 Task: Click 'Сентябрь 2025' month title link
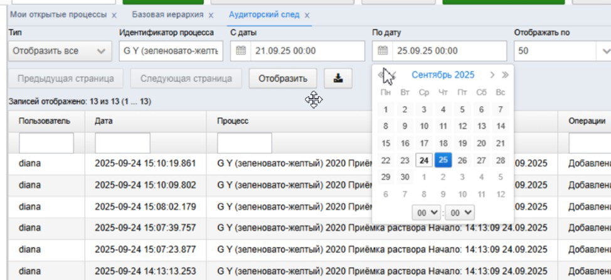[443, 75]
